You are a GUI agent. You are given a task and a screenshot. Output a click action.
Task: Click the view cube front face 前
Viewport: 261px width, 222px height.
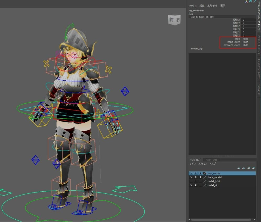171,20
